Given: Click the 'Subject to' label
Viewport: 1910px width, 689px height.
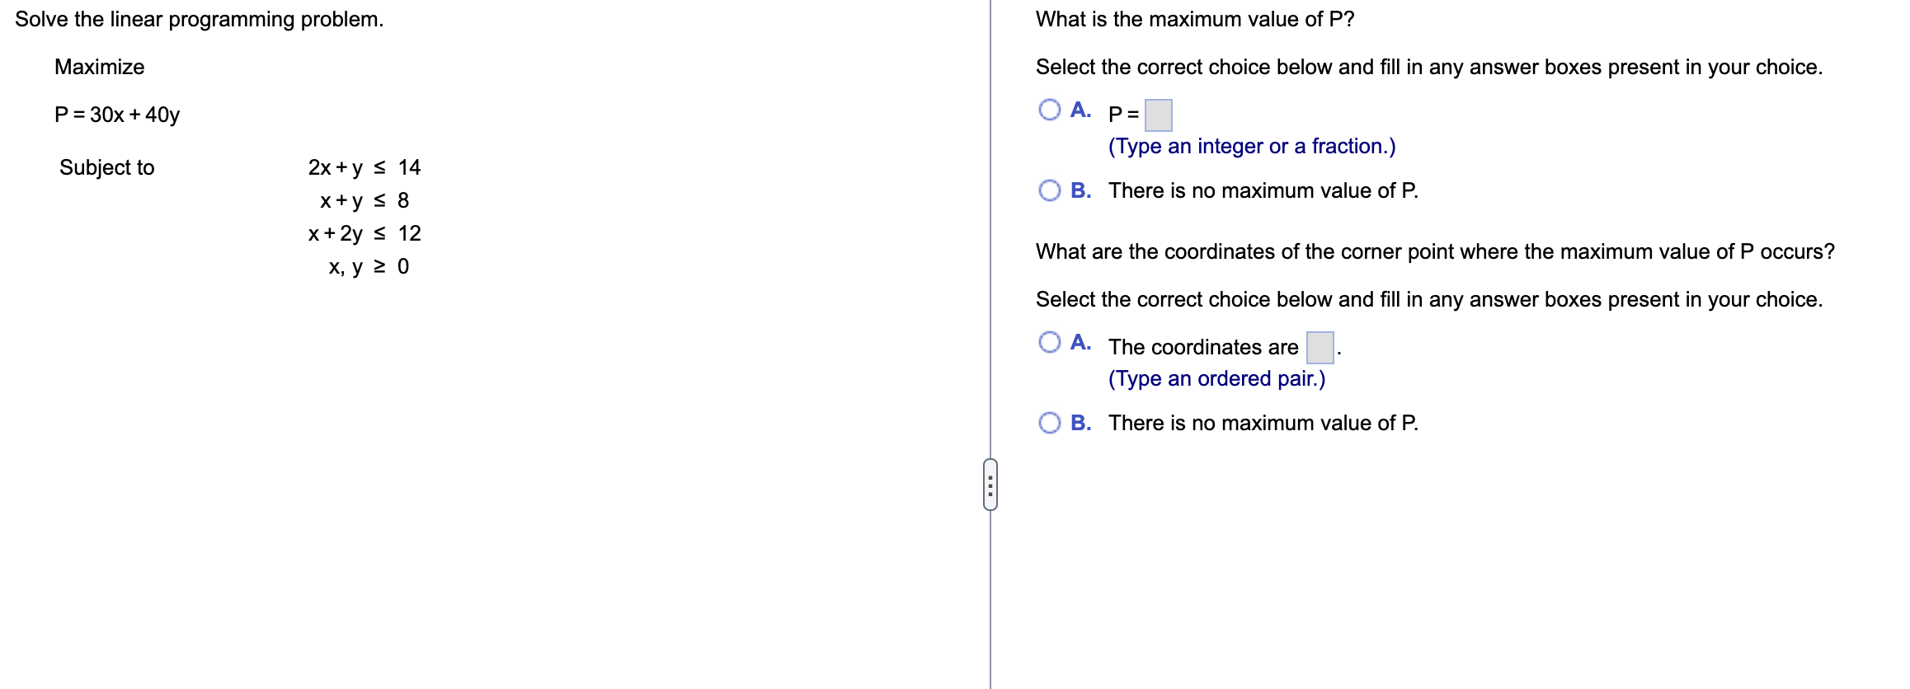Looking at the screenshot, I should click(106, 167).
